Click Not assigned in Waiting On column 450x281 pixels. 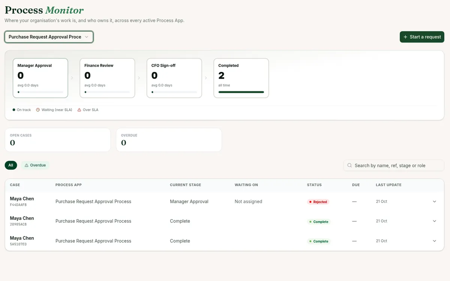(x=248, y=202)
